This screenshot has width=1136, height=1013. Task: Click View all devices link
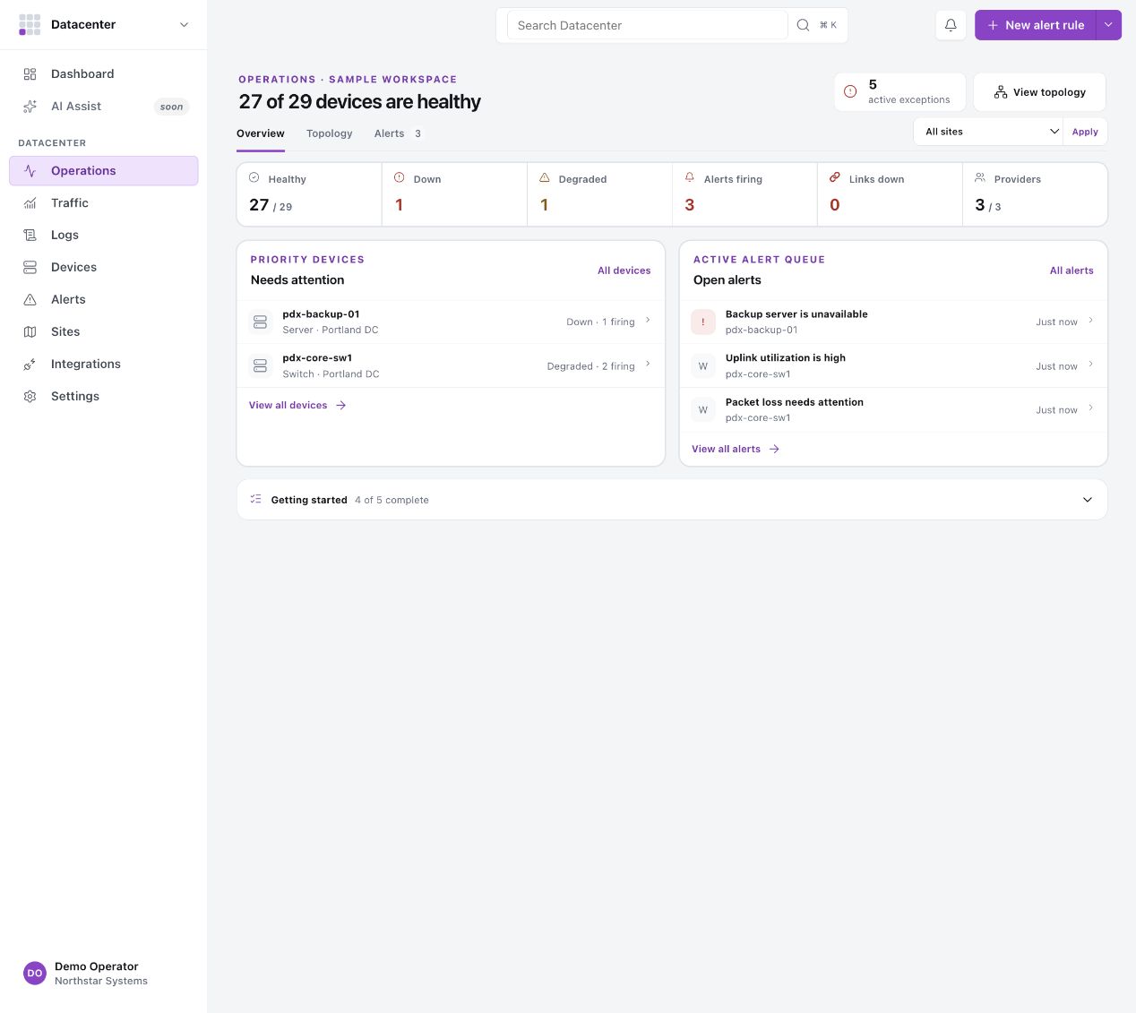tap(297, 406)
